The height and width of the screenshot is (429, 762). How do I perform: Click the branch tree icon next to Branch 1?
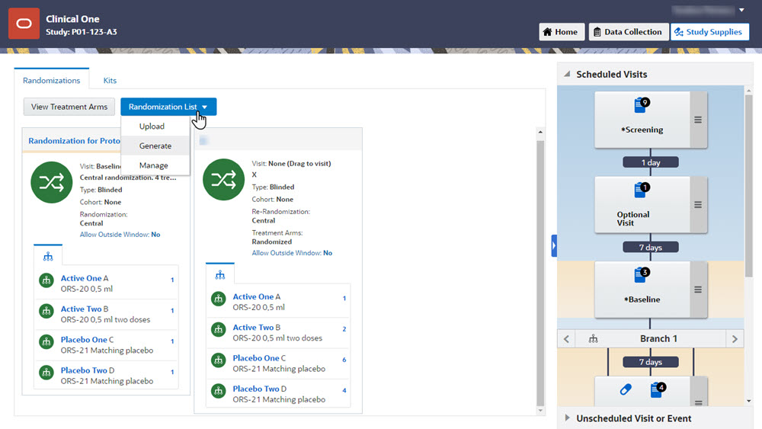(x=593, y=338)
